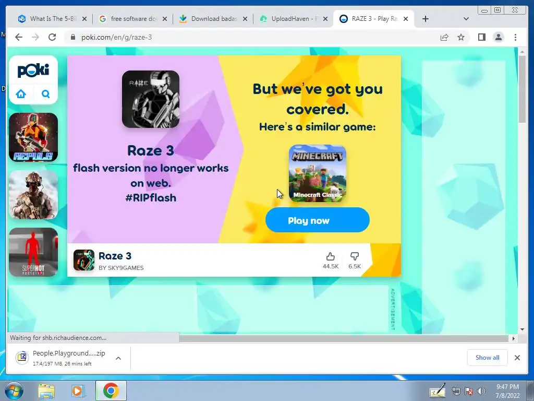
Task: Open Windows Media Player from taskbar
Action: click(x=78, y=391)
